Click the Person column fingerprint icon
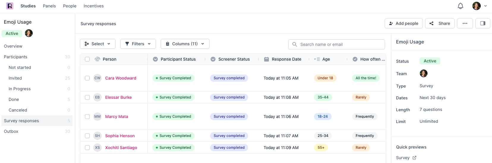492x163 pixels. pyautogui.click(x=97, y=59)
